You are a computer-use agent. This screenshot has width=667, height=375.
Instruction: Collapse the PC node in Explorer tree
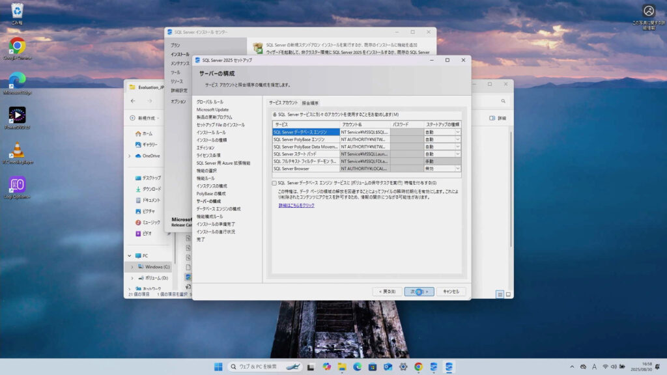pos(130,255)
